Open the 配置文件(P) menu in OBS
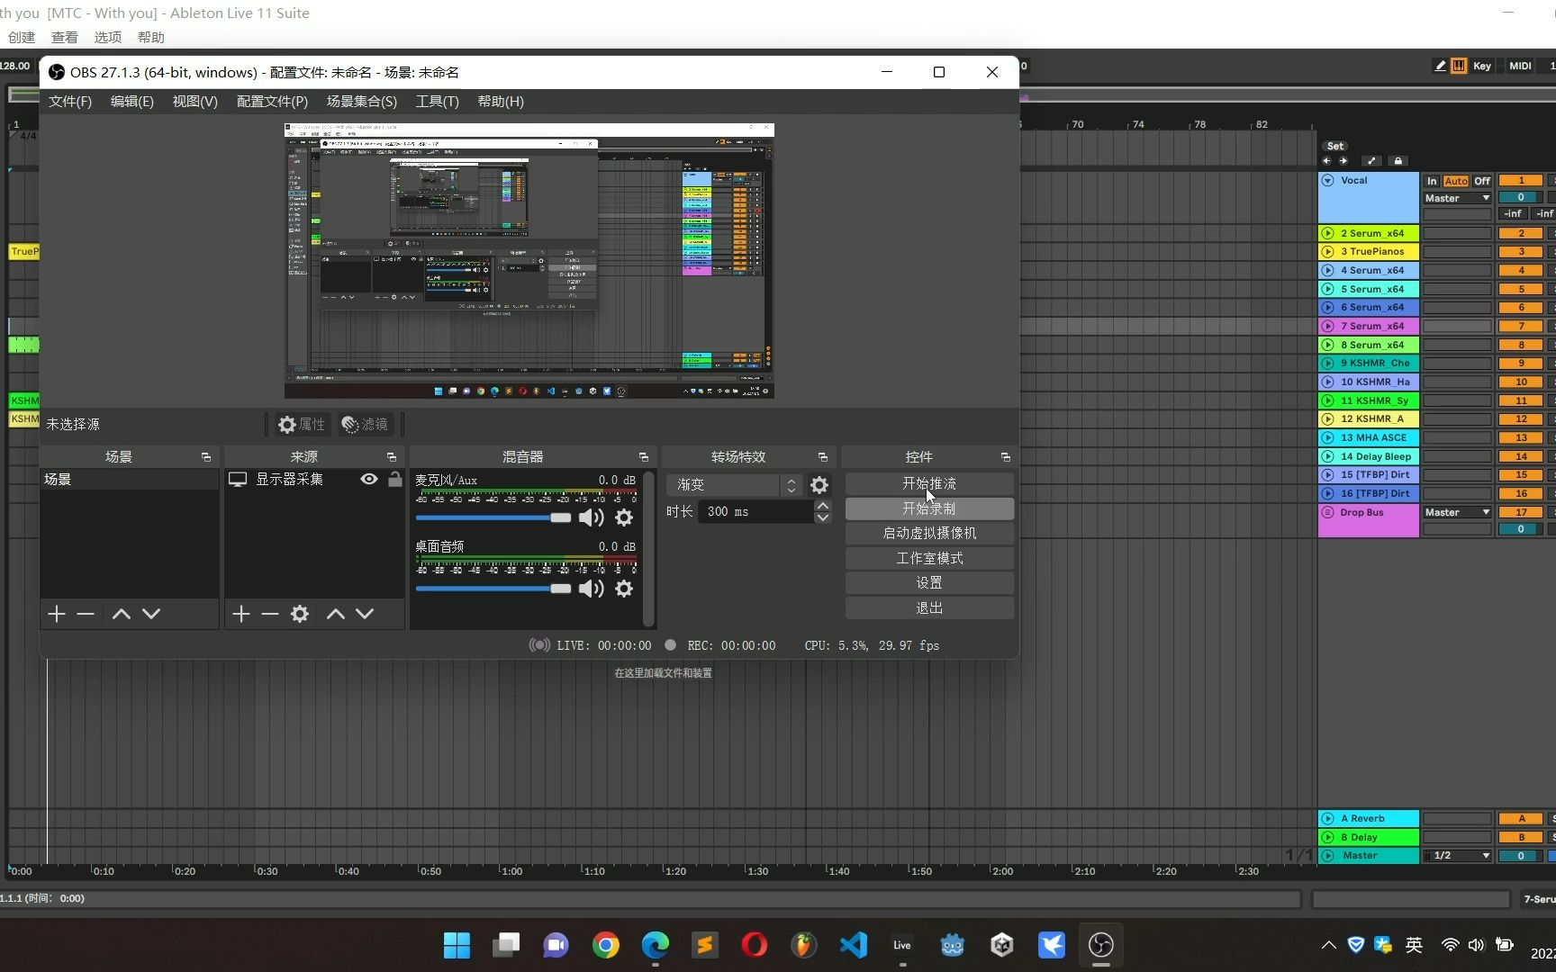This screenshot has height=972, width=1556. [x=272, y=102]
